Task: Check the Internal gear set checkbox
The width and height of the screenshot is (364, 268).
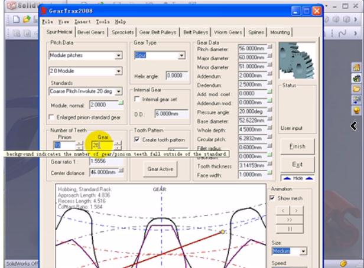Action: pos(137,99)
